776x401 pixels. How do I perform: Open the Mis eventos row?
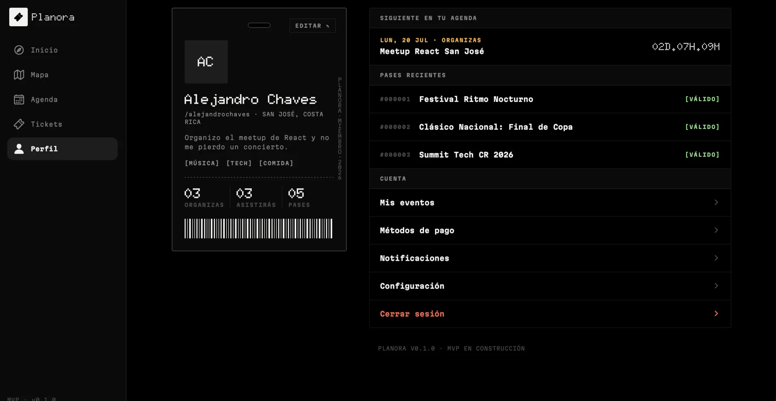[x=550, y=203]
